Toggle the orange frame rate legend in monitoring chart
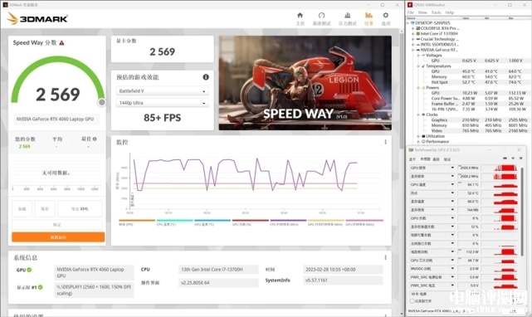Screen dimensions: 532x317 [137, 222]
